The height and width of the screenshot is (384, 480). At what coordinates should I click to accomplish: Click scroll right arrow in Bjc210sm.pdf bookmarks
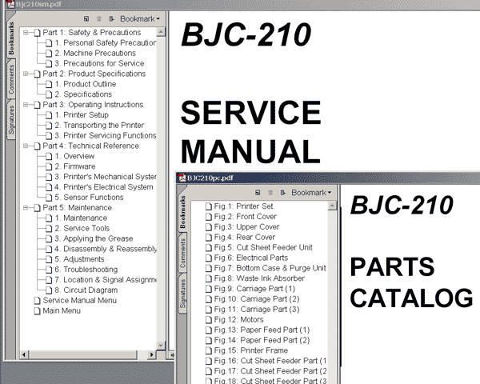pos(151,354)
